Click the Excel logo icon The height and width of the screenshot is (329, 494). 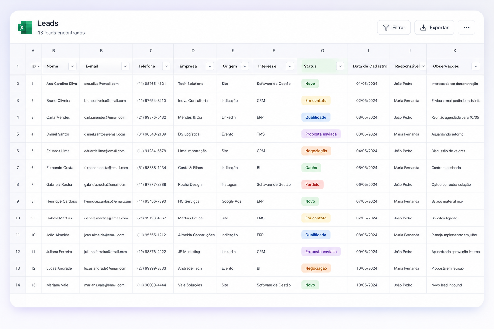[x=25, y=27]
